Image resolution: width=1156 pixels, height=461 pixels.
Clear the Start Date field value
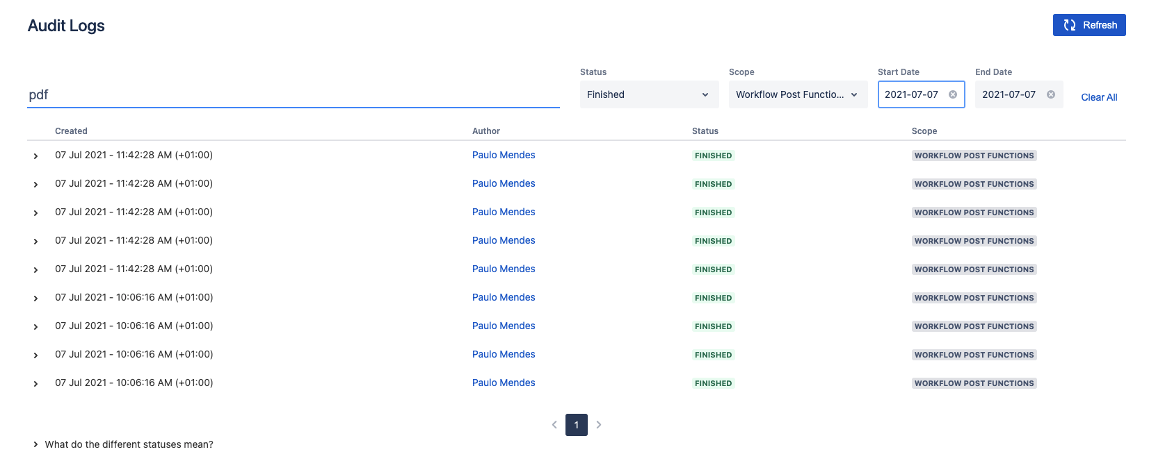953,94
